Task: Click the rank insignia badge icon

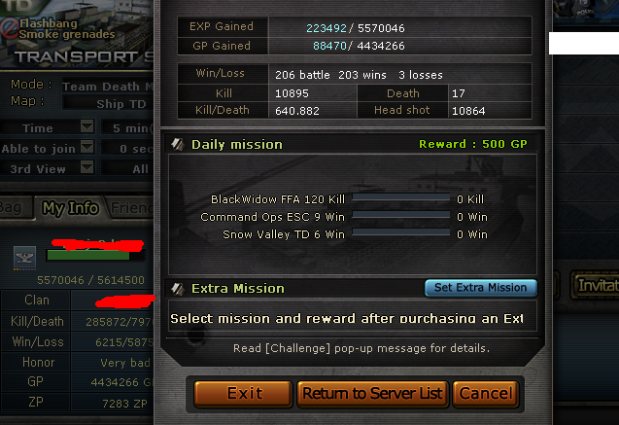Action: (24, 257)
